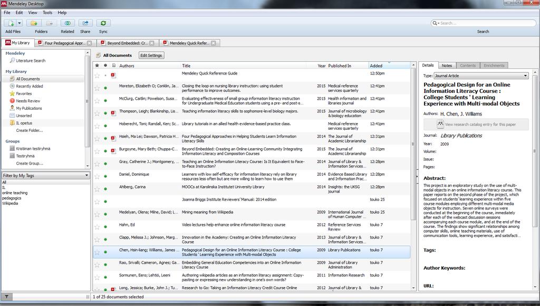
Task: Open the Type Journal Article dropdown
Action: click(481, 76)
